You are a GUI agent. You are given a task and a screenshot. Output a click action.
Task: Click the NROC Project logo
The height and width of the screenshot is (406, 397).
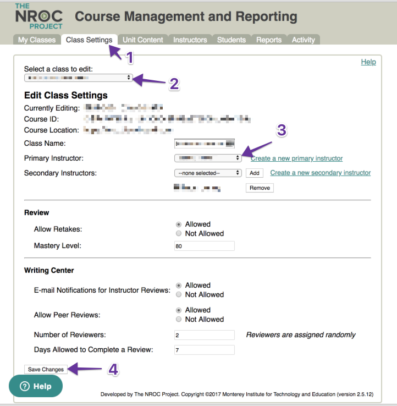[x=39, y=17]
